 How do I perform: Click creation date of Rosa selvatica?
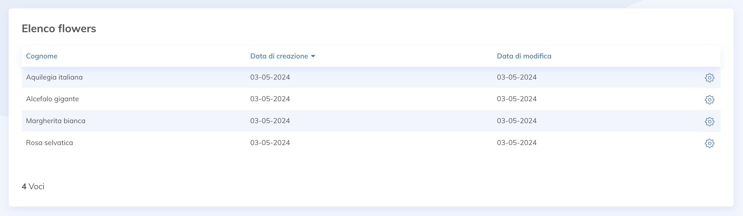(270, 143)
